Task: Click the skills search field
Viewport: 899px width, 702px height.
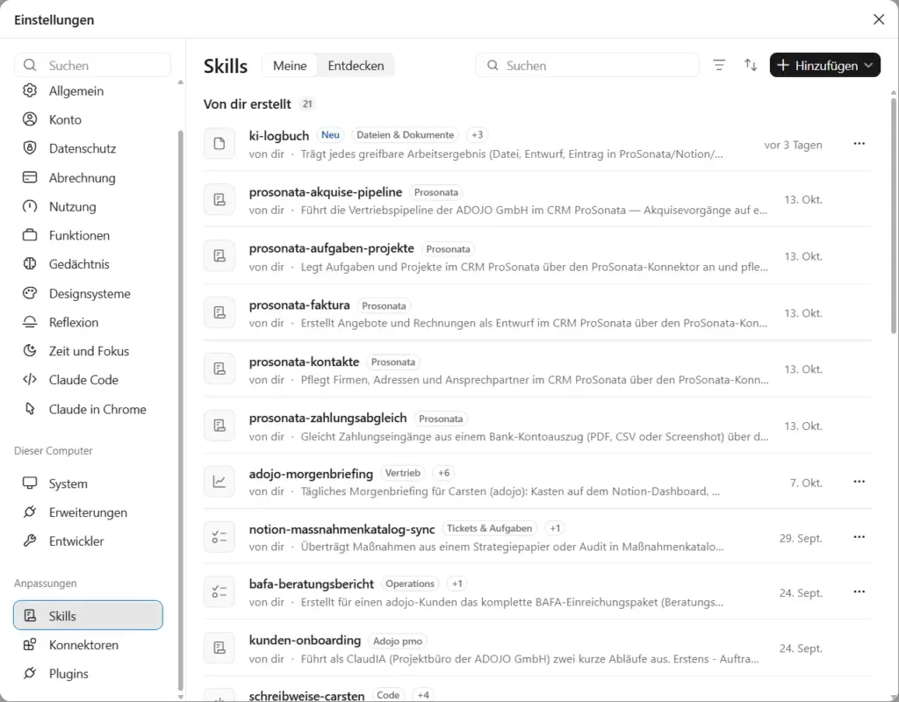Action: coord(587,65)
